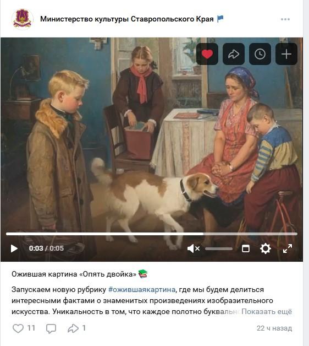Unmute the video sound
The height and width of the screenshot is (346, 309).
click(193, 248)
